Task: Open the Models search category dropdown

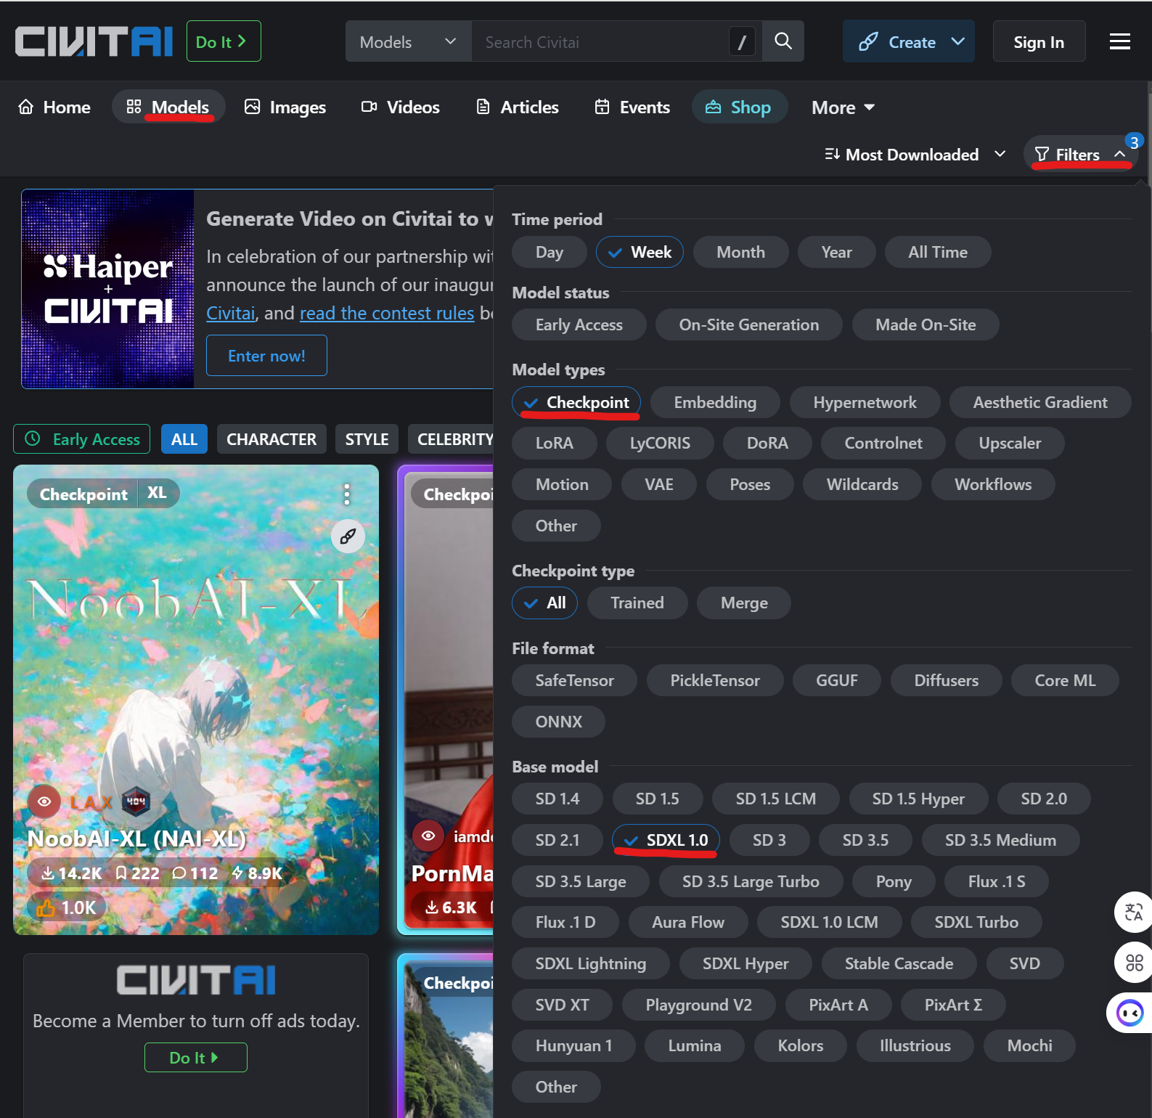Action: (x=408, y=42)
